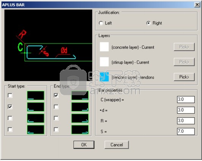
Task: Tick the third Start type checkbox
Action: point(10,118)
